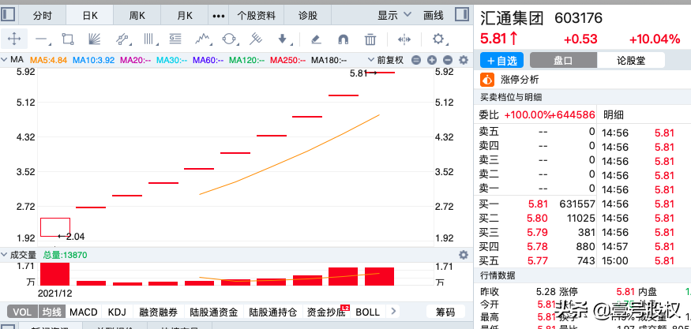The height and width of the screenshot is (329, 691).
Task: Switch to the 分时 tab
Action: [x=43, y=16]
